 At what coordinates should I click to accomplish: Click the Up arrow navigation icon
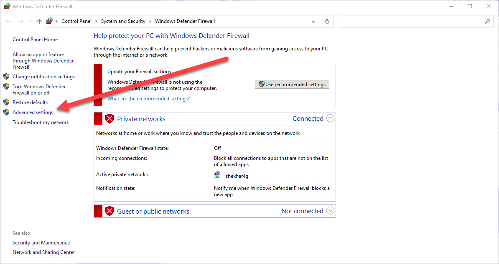click(x=39, y=21)
